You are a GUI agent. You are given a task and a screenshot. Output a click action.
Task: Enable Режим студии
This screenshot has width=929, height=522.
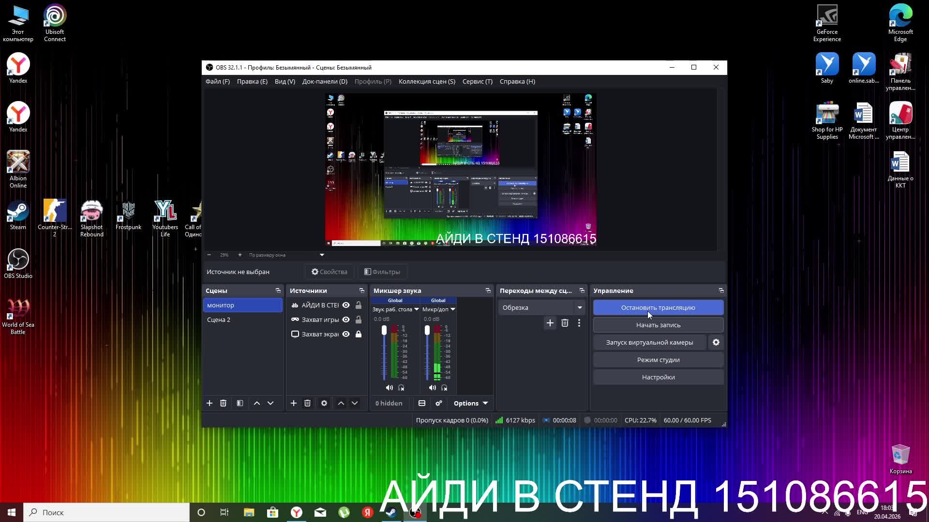tap(658, 360)
